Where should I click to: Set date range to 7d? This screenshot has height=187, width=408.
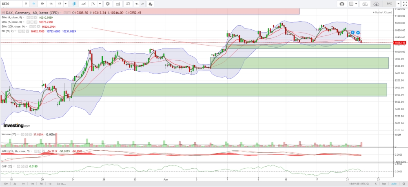(41, 184)
